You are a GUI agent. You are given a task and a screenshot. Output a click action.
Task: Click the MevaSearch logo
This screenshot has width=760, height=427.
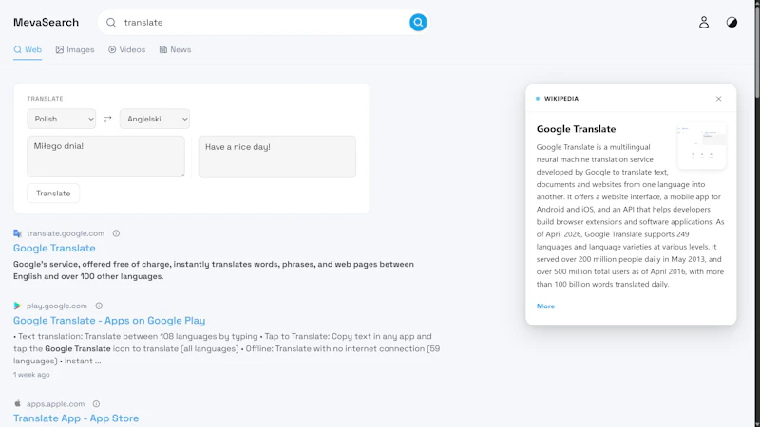click(46, 22)
